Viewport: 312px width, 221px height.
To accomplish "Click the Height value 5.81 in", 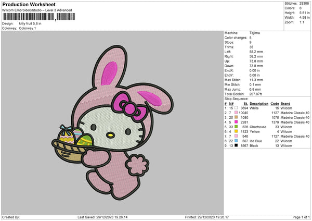I will coord(304,13).
